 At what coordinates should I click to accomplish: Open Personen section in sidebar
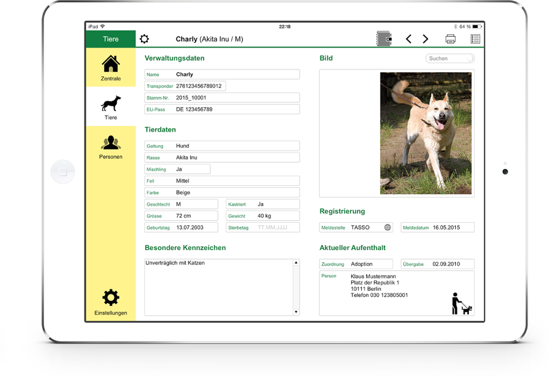click(x=111, y=147)
